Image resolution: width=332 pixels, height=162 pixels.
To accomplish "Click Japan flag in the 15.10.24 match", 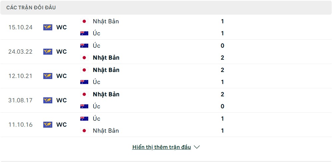I will pos(84,21).
